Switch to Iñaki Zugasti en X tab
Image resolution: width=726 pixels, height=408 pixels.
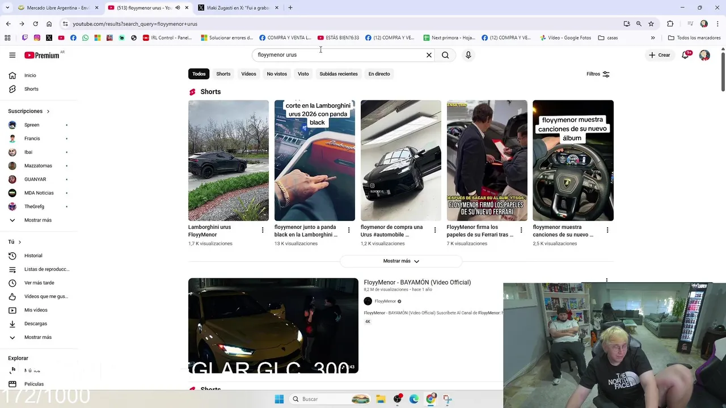coord(237,7)
